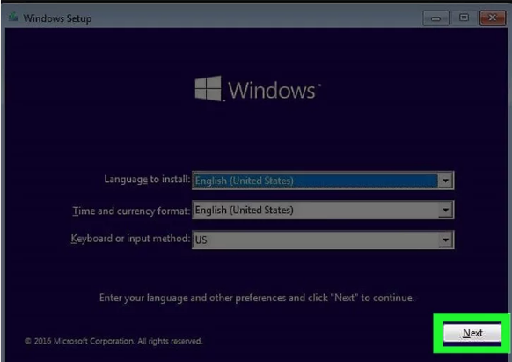The image size is (512, 362).
Task: Click the Microsoft Corporation copyright text
Action: pos(113,341)
